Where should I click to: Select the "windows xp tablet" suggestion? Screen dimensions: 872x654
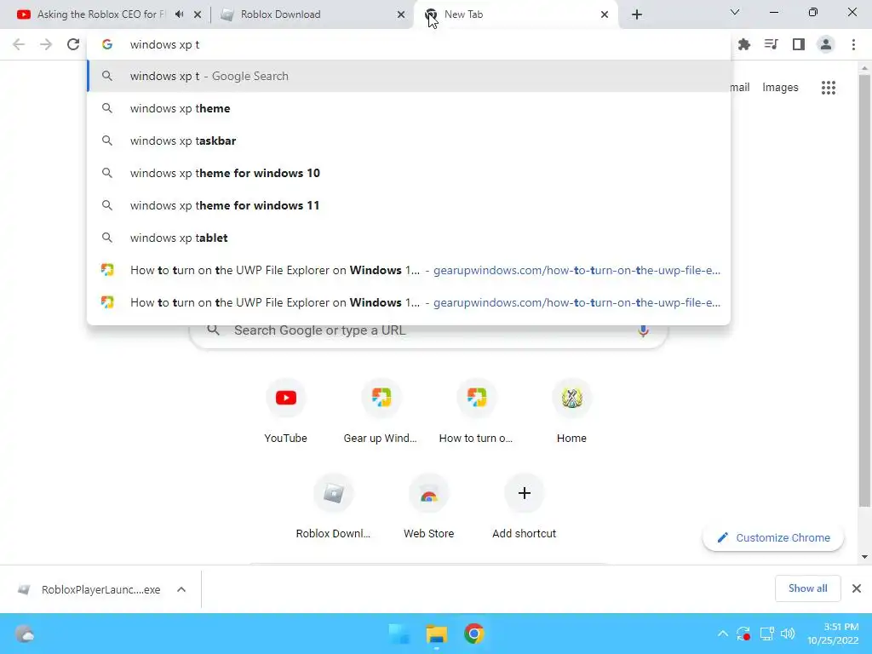[x=409, y=238]
